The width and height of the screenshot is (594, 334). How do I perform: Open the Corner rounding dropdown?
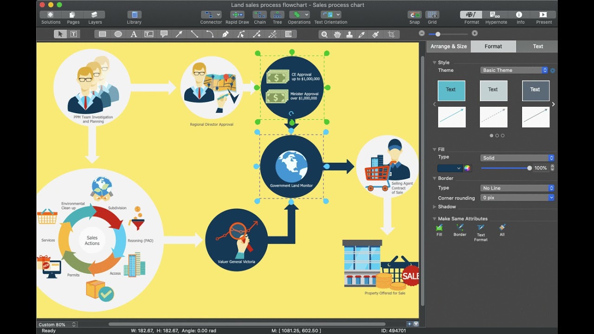click(517, 198)
